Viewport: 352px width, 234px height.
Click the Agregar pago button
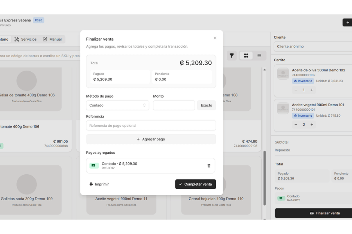(151, 139)
